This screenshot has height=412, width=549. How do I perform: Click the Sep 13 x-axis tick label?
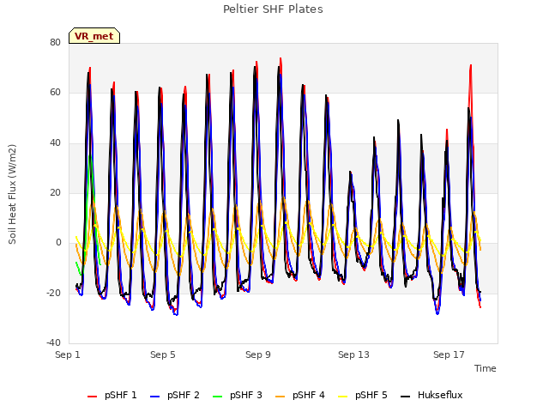(353, 354)
